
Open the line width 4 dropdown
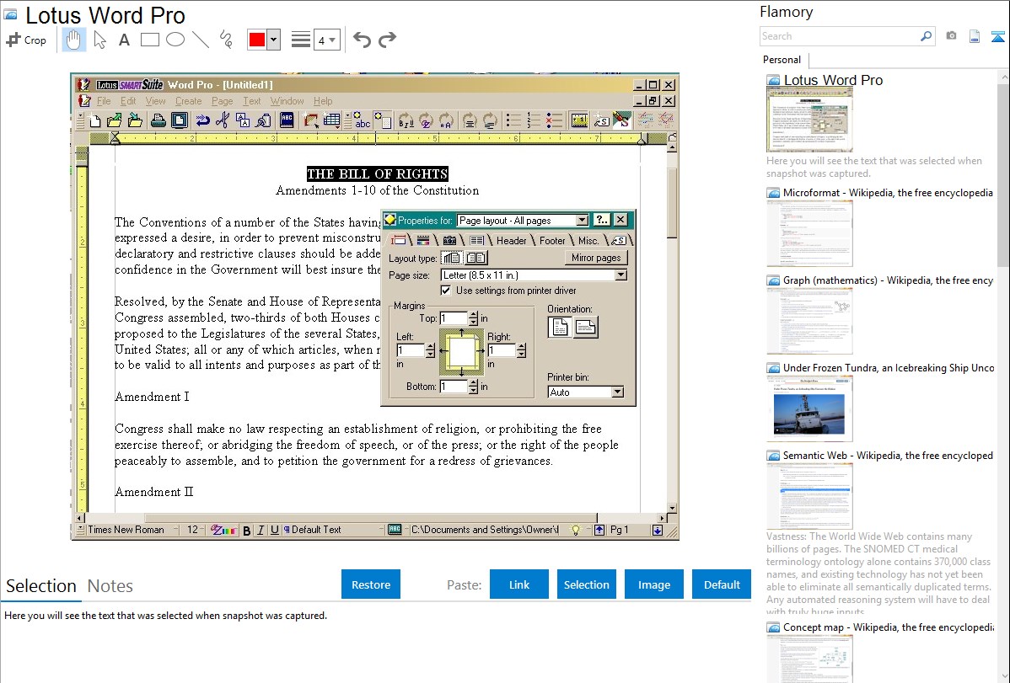(x=326, y=40)
